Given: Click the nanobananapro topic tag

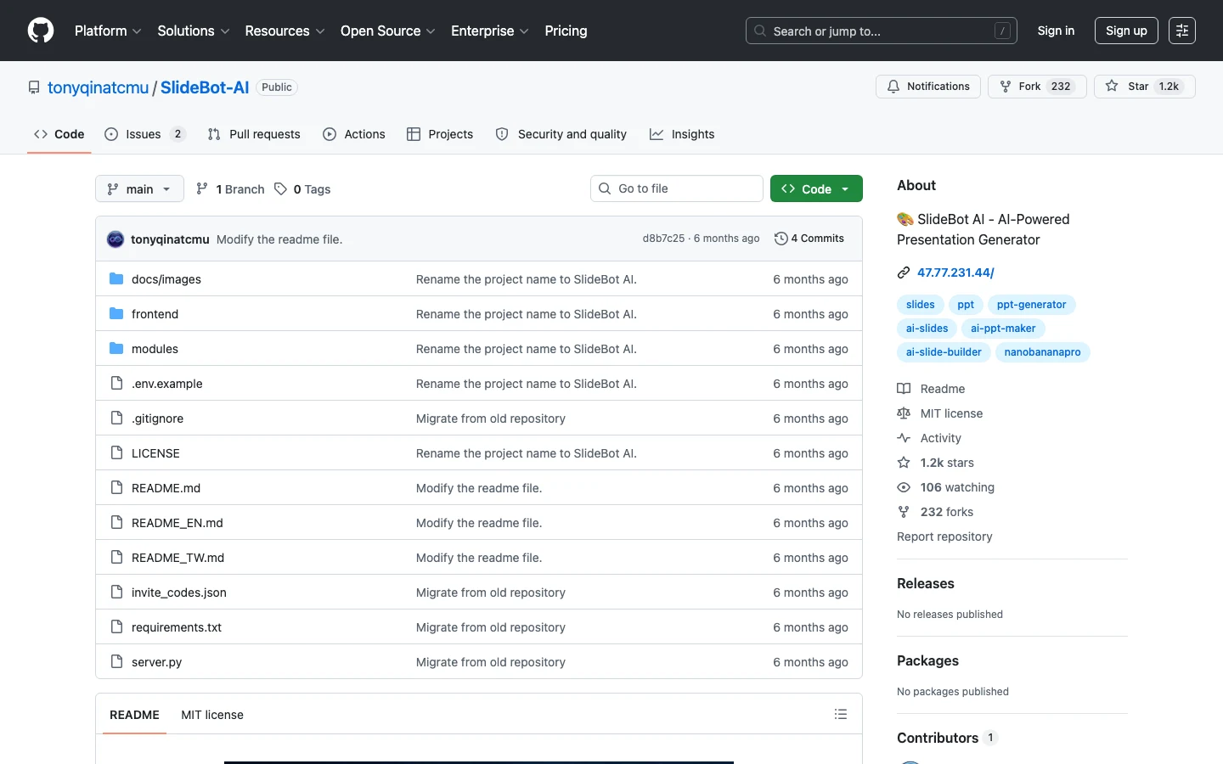Looking at the screenshot, I should coord(1042,352).
